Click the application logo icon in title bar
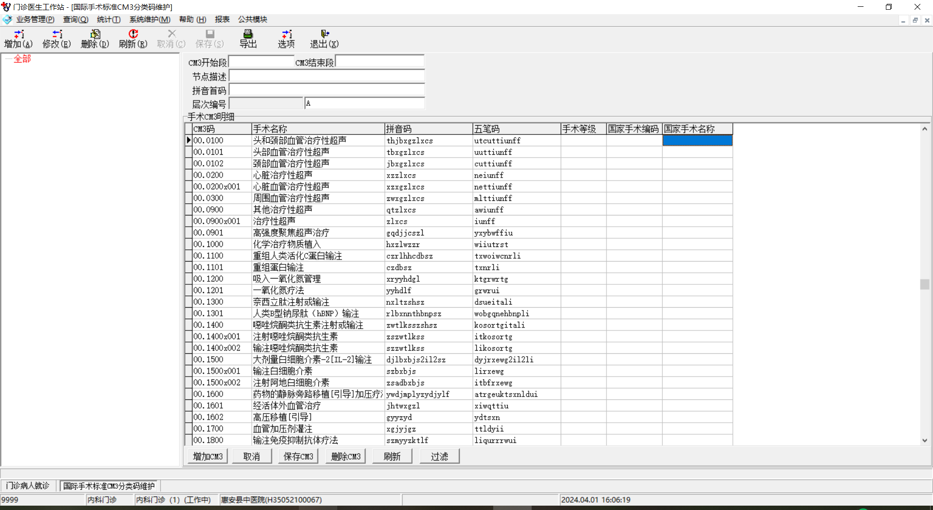Image resolution: width=933 pixels, height=510 pixels. coord(6,7)
